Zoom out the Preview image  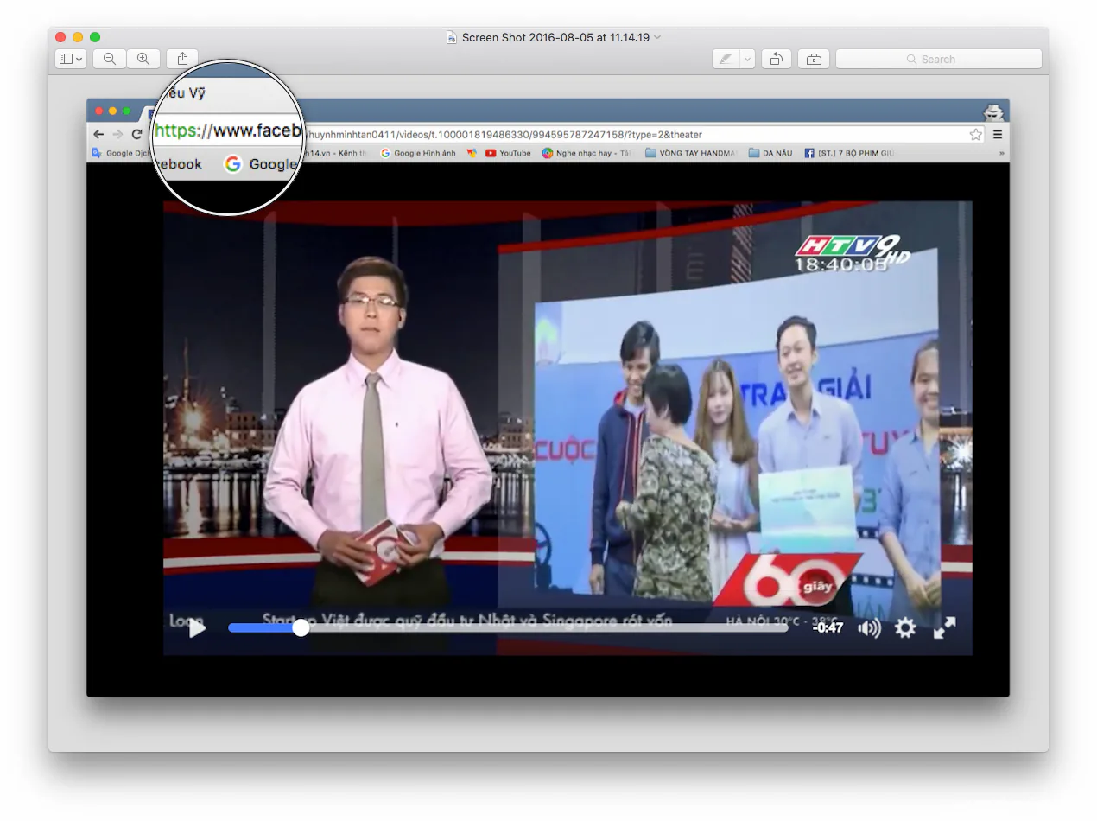click(x=110, y=59)
